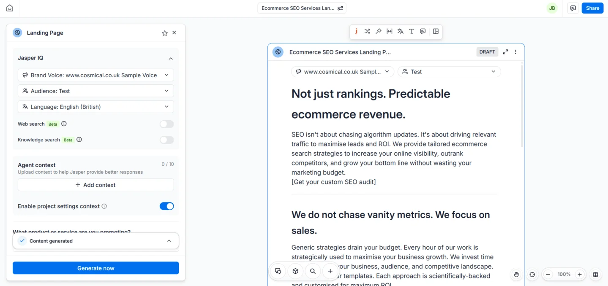Open the comments icon beside Share

coord(573,8)
